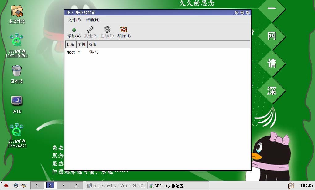This screenshot has width=315, height=190.
Task: Sort by the 目录 column header
Action: 71,45
